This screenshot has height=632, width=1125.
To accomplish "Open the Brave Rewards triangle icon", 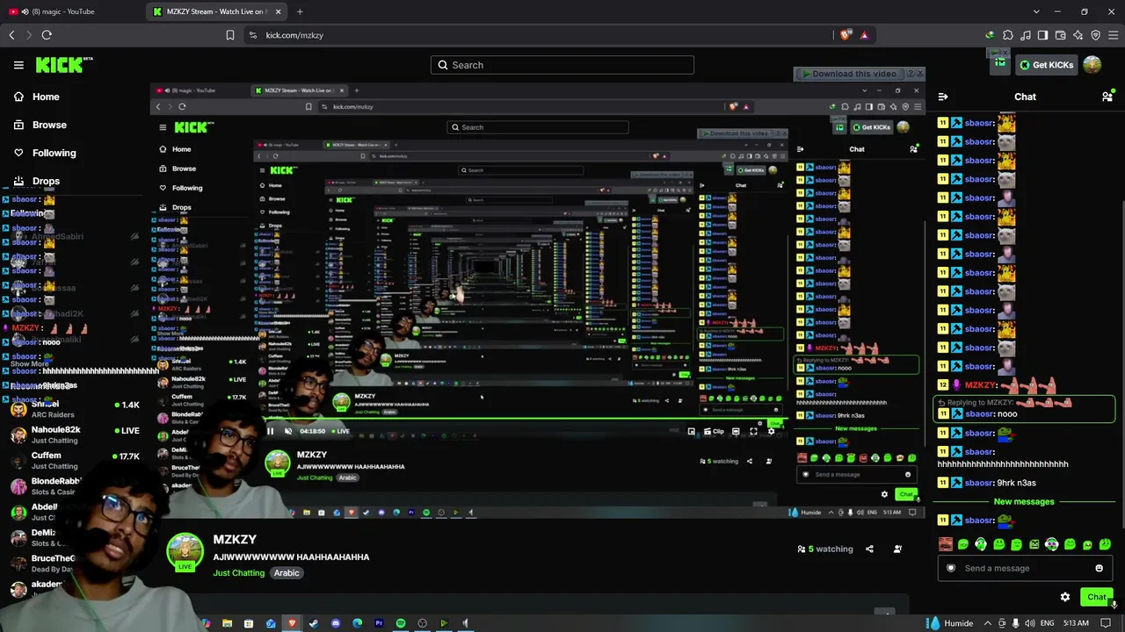I will tap(864, 35).
